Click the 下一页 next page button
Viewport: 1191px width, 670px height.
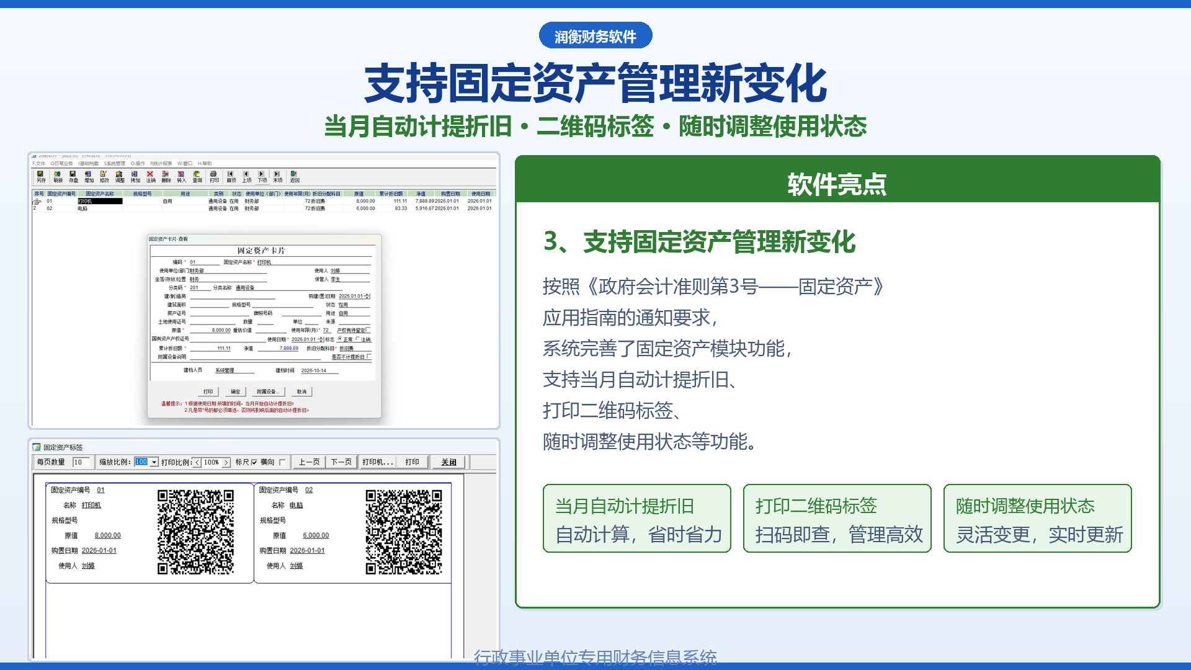(x=341, y=462)
